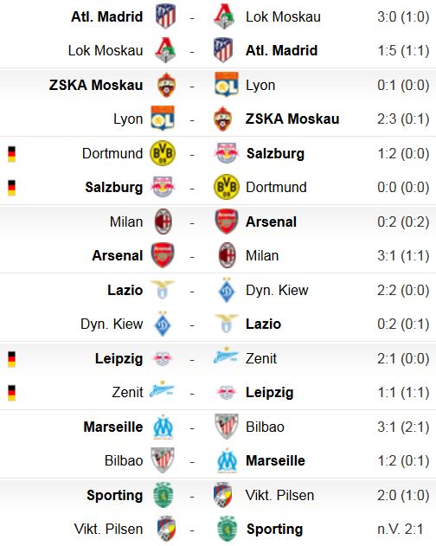The width and height of the screenshot is (436, 546).
Task: Open the n.V. 2:1 Pilsen result
Action: (x=401, y=529)
